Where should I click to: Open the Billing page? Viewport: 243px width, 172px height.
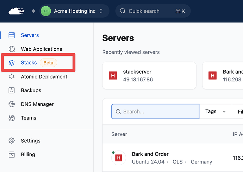(x=28, y=154)
